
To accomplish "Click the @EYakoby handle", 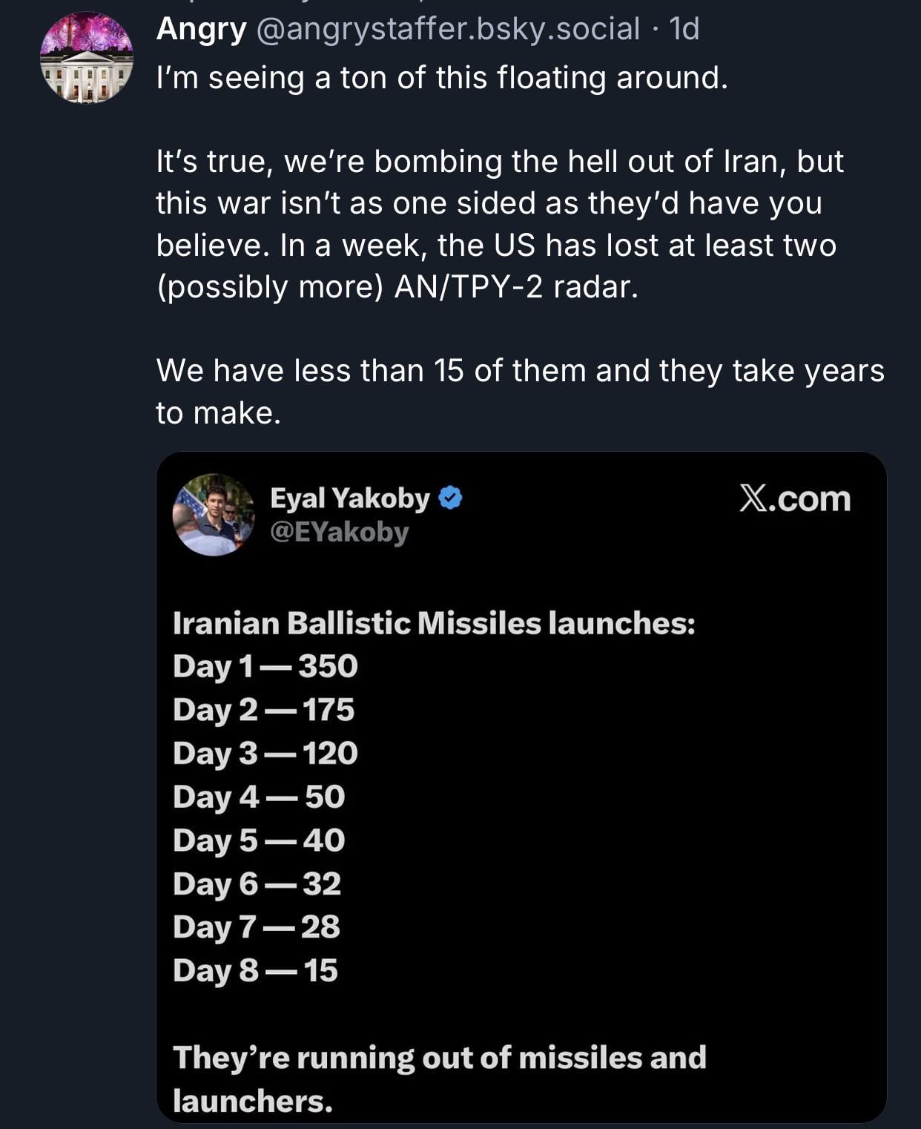I will point(339,533).
